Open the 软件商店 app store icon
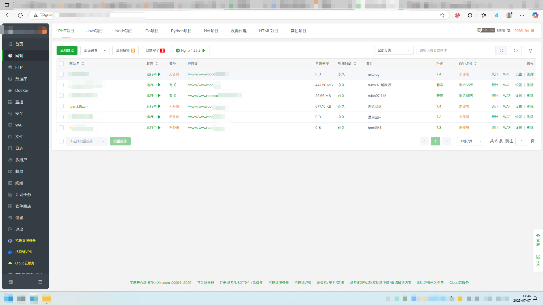Screen dimensions: 543x305 (10, 206)
